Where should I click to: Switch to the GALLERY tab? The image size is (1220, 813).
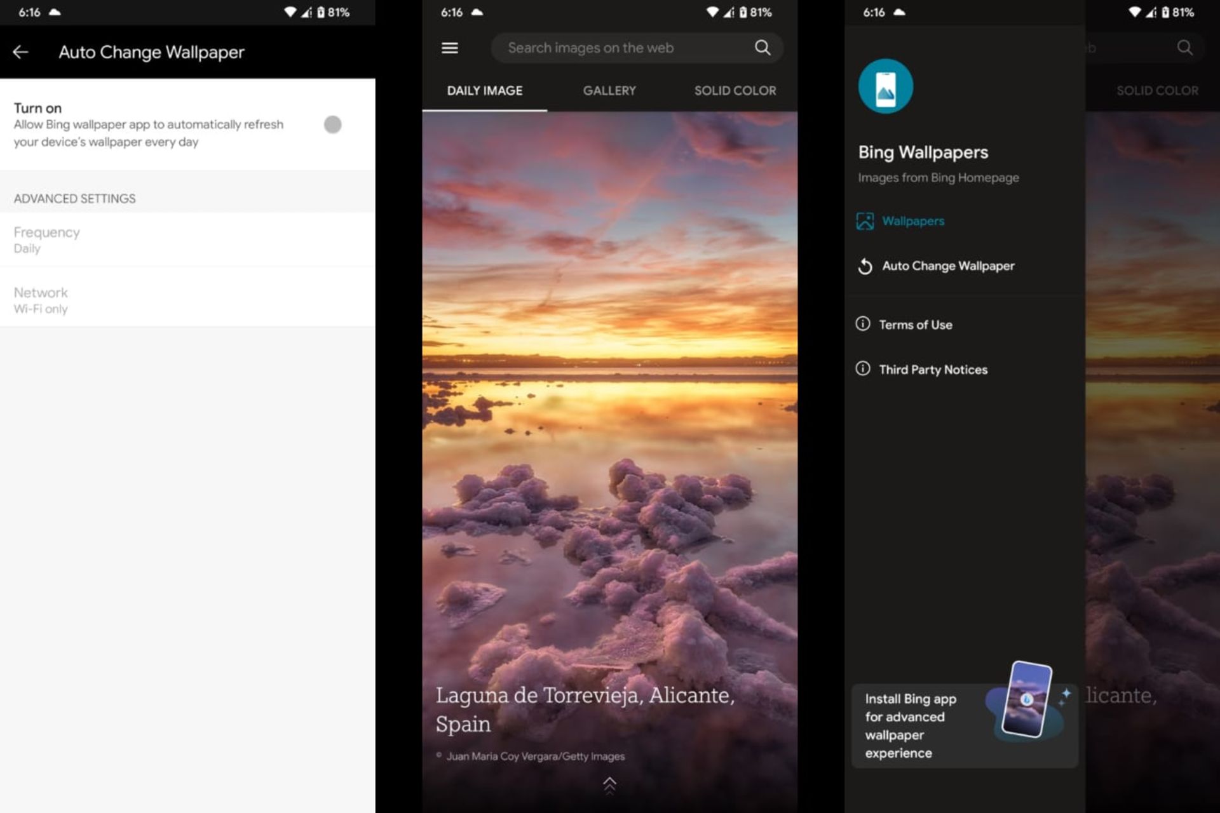click(609, 91)
